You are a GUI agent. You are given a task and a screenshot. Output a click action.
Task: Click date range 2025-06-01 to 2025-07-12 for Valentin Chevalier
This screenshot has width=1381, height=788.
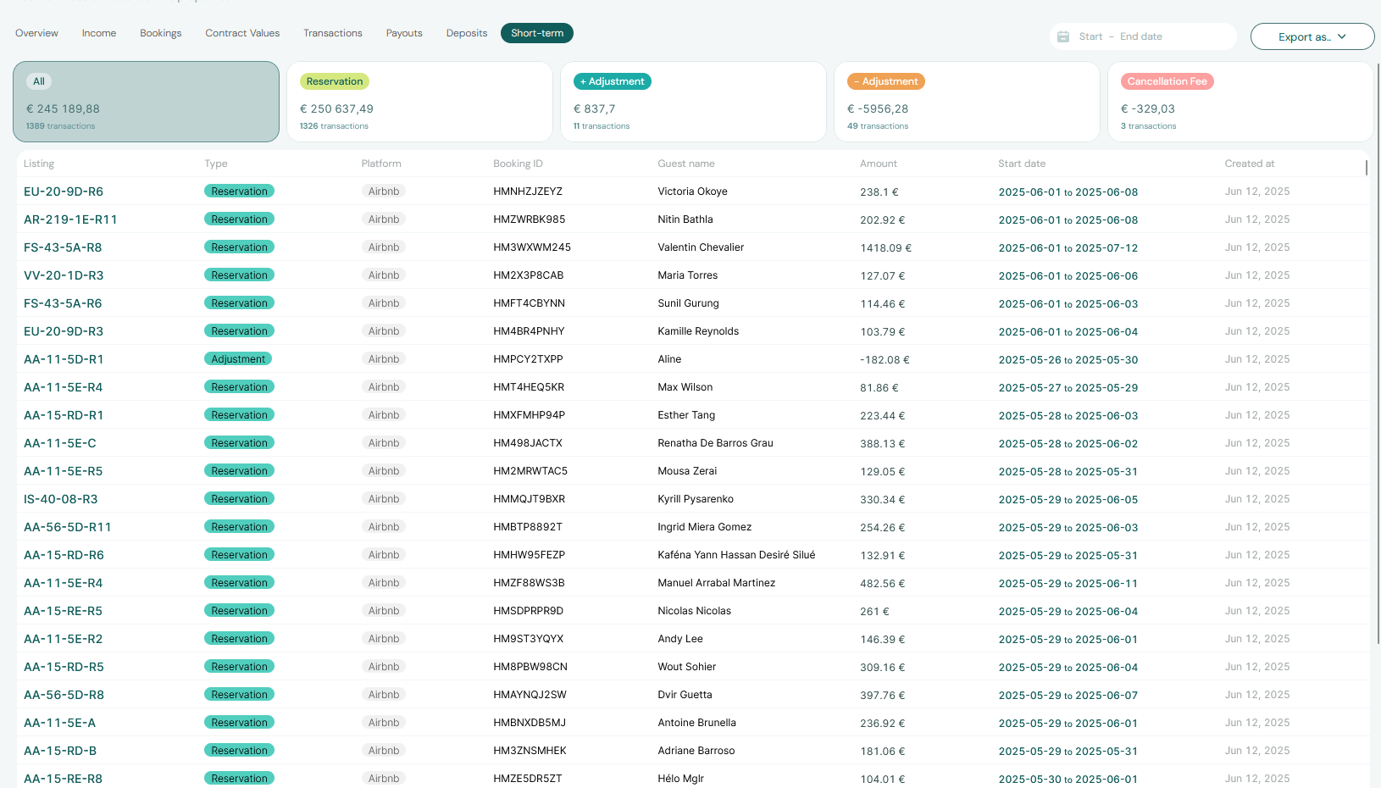1068,247
